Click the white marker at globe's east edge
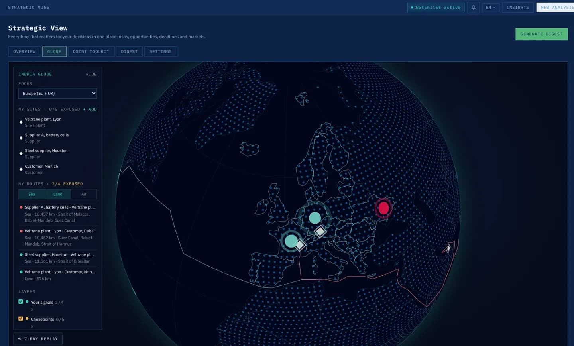The image size is (574, 346). (x=448, y=249)
